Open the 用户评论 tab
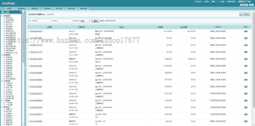Screen dimensions: 255x126 coord(59,9)
